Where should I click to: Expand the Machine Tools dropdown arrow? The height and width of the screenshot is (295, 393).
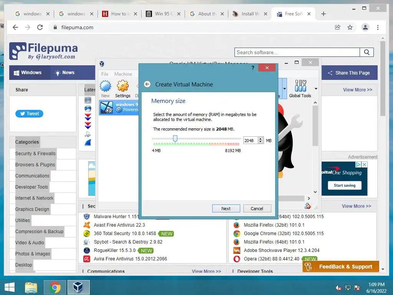(x=284, y=89)
